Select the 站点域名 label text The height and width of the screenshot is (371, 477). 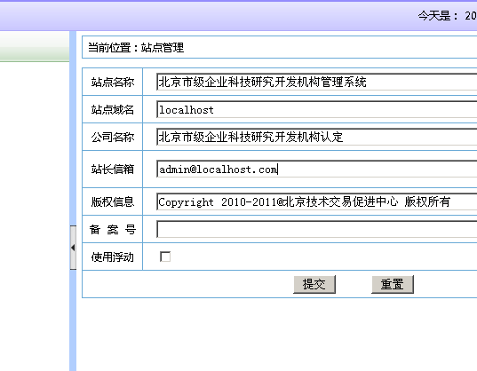[x=113, y=109]
